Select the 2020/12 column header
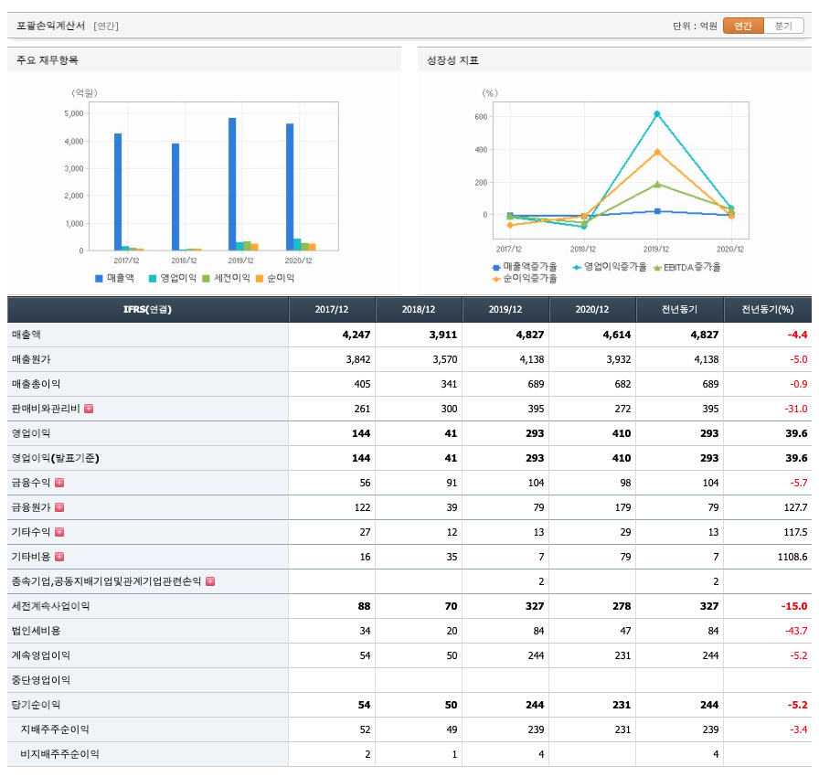Viewport: 819px width, 777px height. (592, 310)
